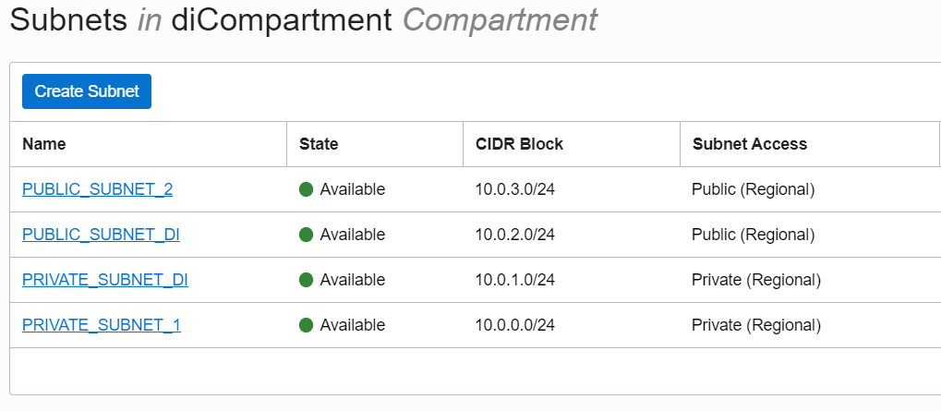This screenshot has width=941, height=411.
Task: Click Public (Regional) for PUBLIC_SUBNET_2
Action: tap(753, 189)
